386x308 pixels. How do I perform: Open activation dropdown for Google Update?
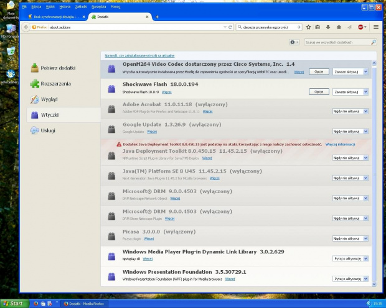(351, 132)
